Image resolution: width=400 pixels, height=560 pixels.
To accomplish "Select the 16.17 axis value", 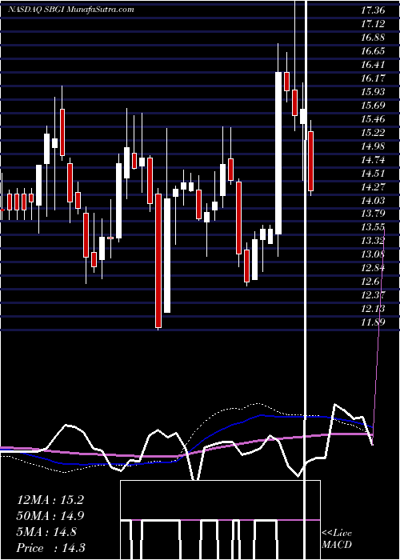I will [373, 78].
